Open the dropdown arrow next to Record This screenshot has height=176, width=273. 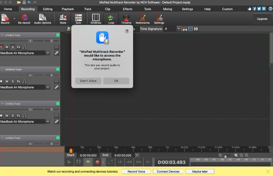pyautogui.click(x=14, y=18)
